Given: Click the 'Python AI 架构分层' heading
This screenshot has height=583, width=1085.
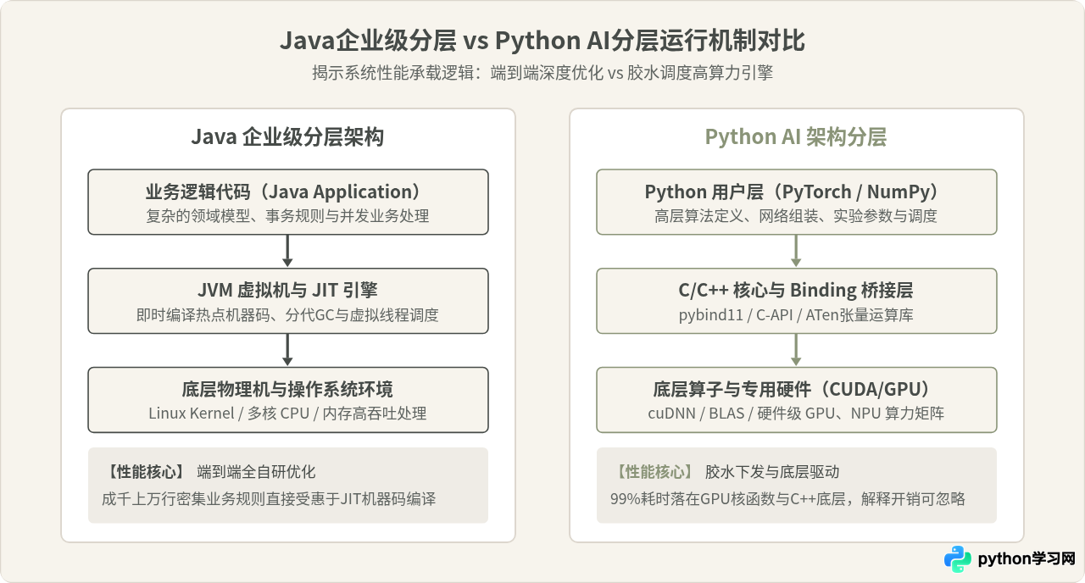Looking at the screenshot, I should point(796,137).
